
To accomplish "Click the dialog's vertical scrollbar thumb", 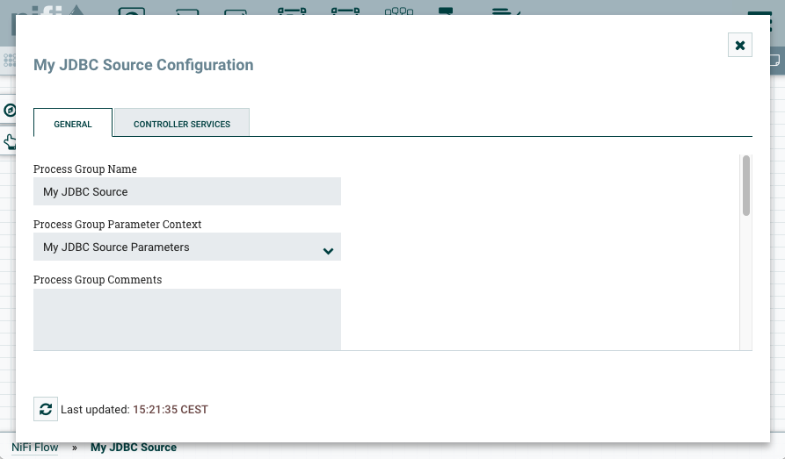I will [746, 185].
